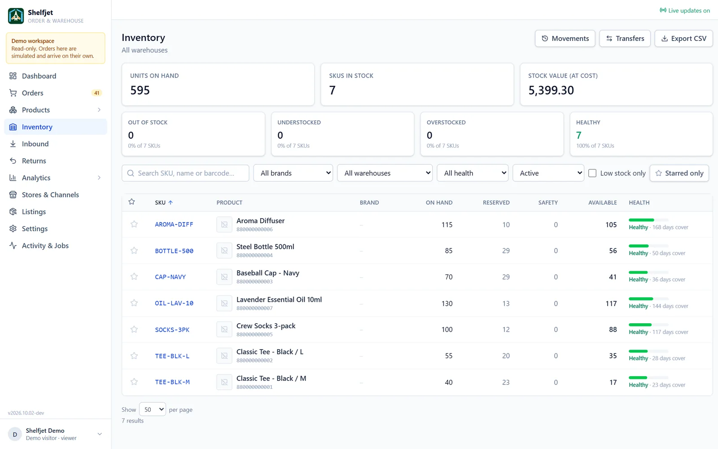Screen dimensions: 718x449
Task: Star the AROMA-DIFF row
Action: point(134,224)
